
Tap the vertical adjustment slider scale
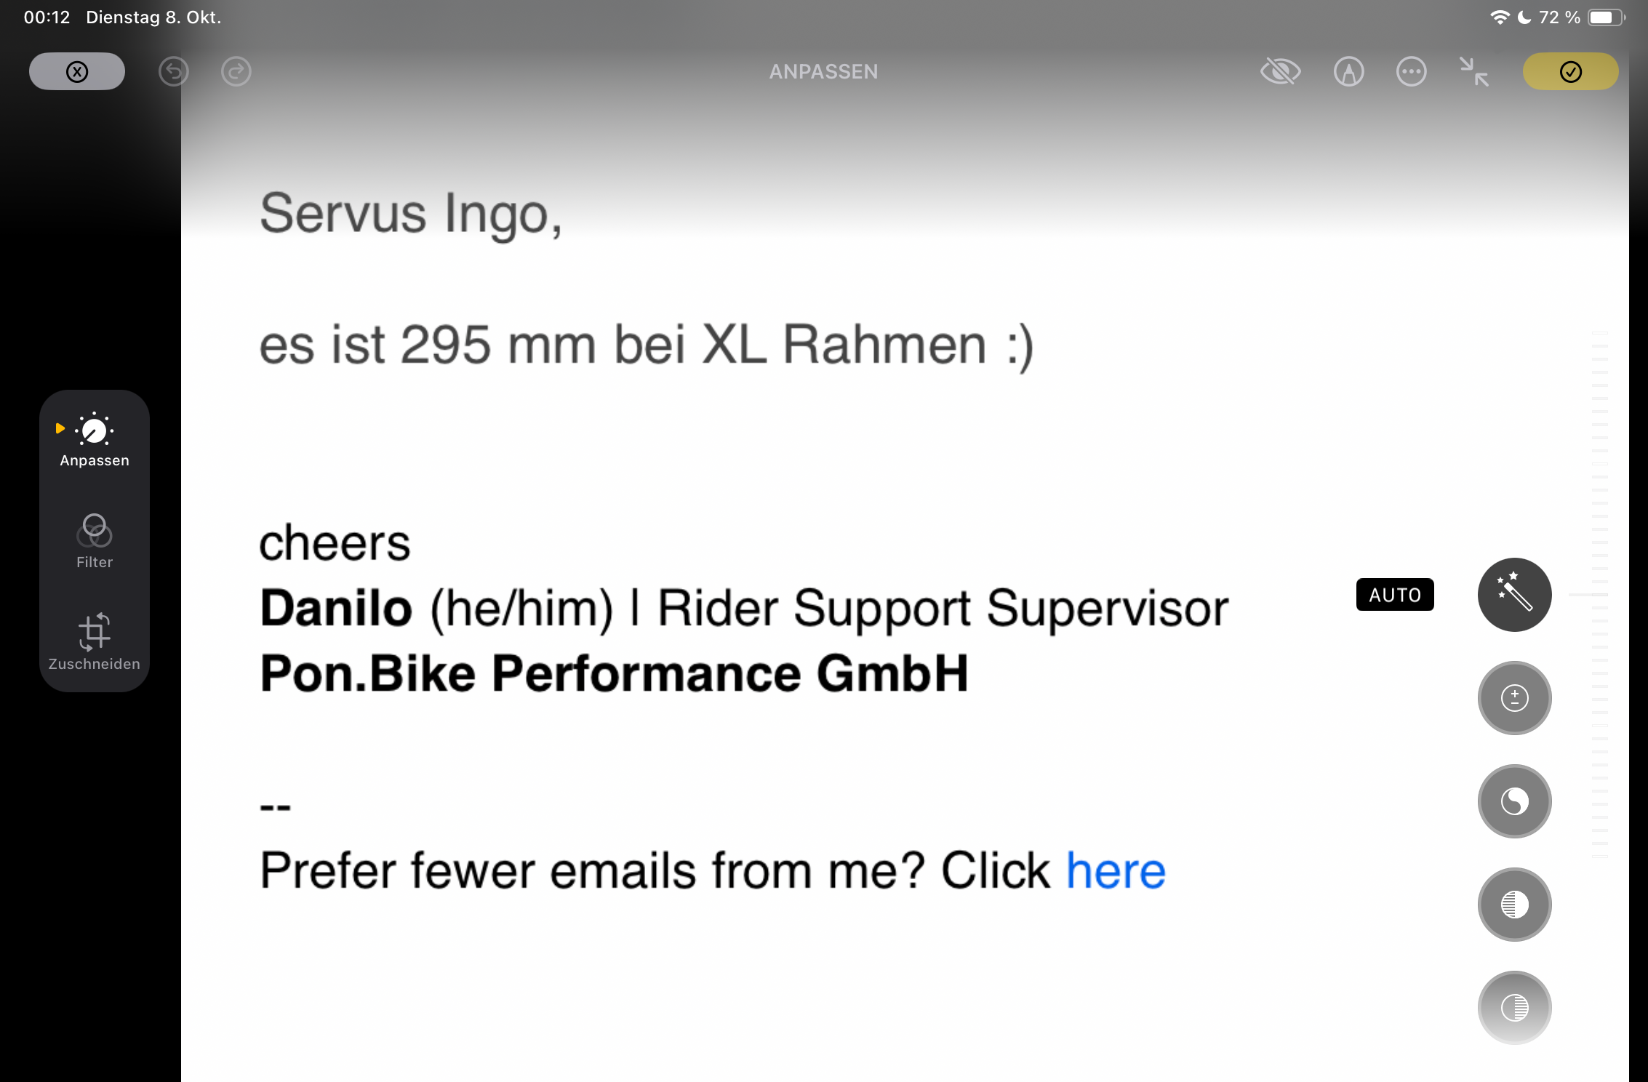(1599, 595)
